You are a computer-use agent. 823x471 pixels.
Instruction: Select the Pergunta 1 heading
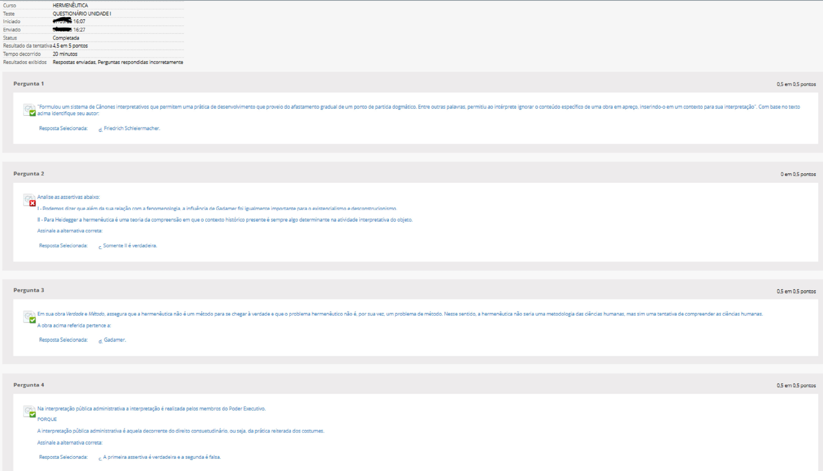(28, 84)
